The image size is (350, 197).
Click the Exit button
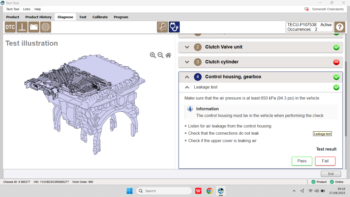pos(331,174)
